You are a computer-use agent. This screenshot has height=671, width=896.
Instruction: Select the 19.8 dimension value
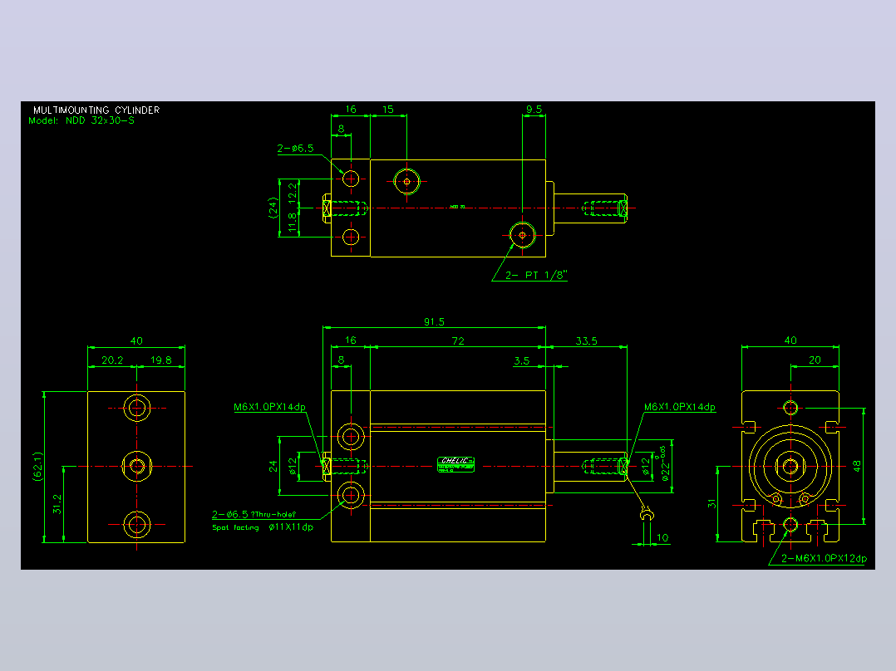160,360
